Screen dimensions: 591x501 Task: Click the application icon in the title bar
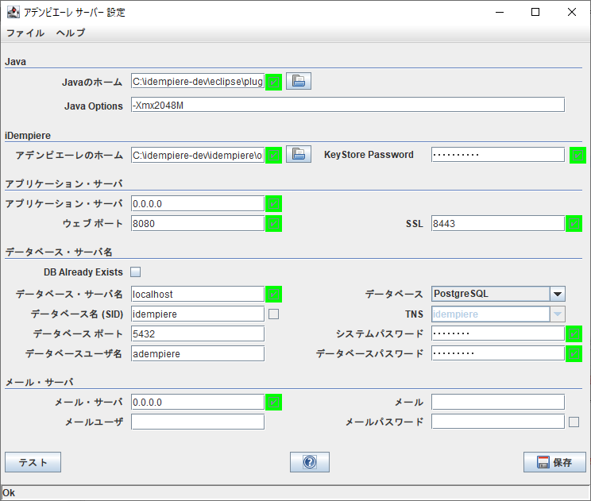point(13,12)
